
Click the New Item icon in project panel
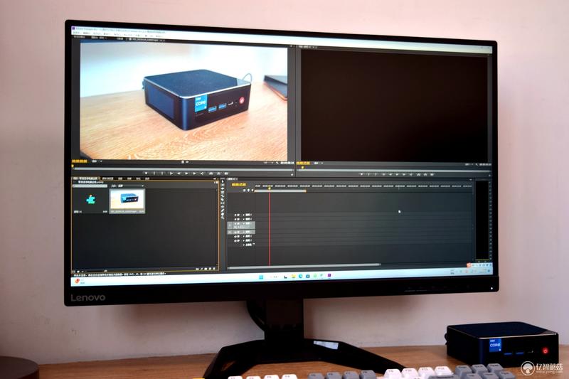tap(211, 269)
